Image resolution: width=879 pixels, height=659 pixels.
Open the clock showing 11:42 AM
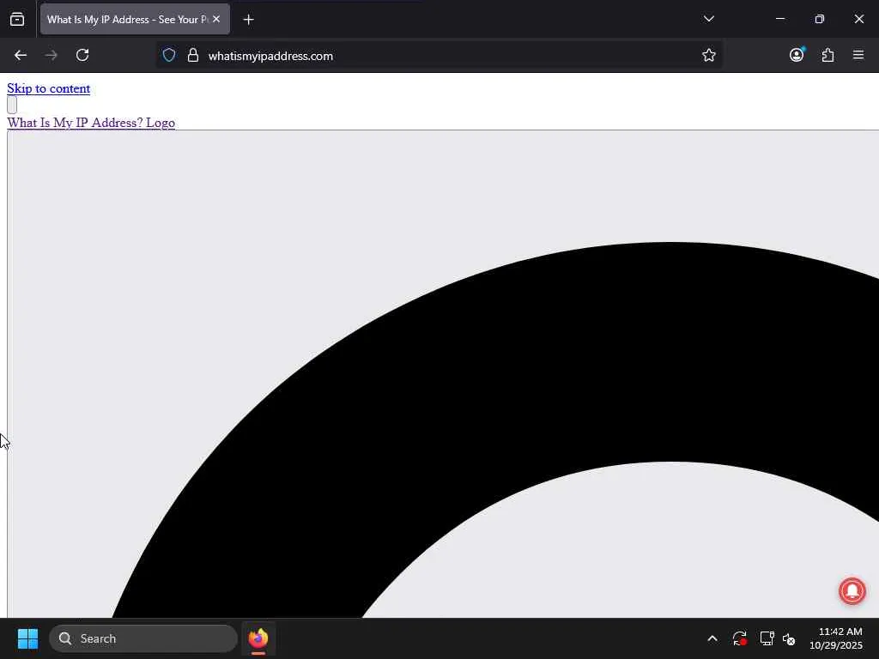[836, 638]
